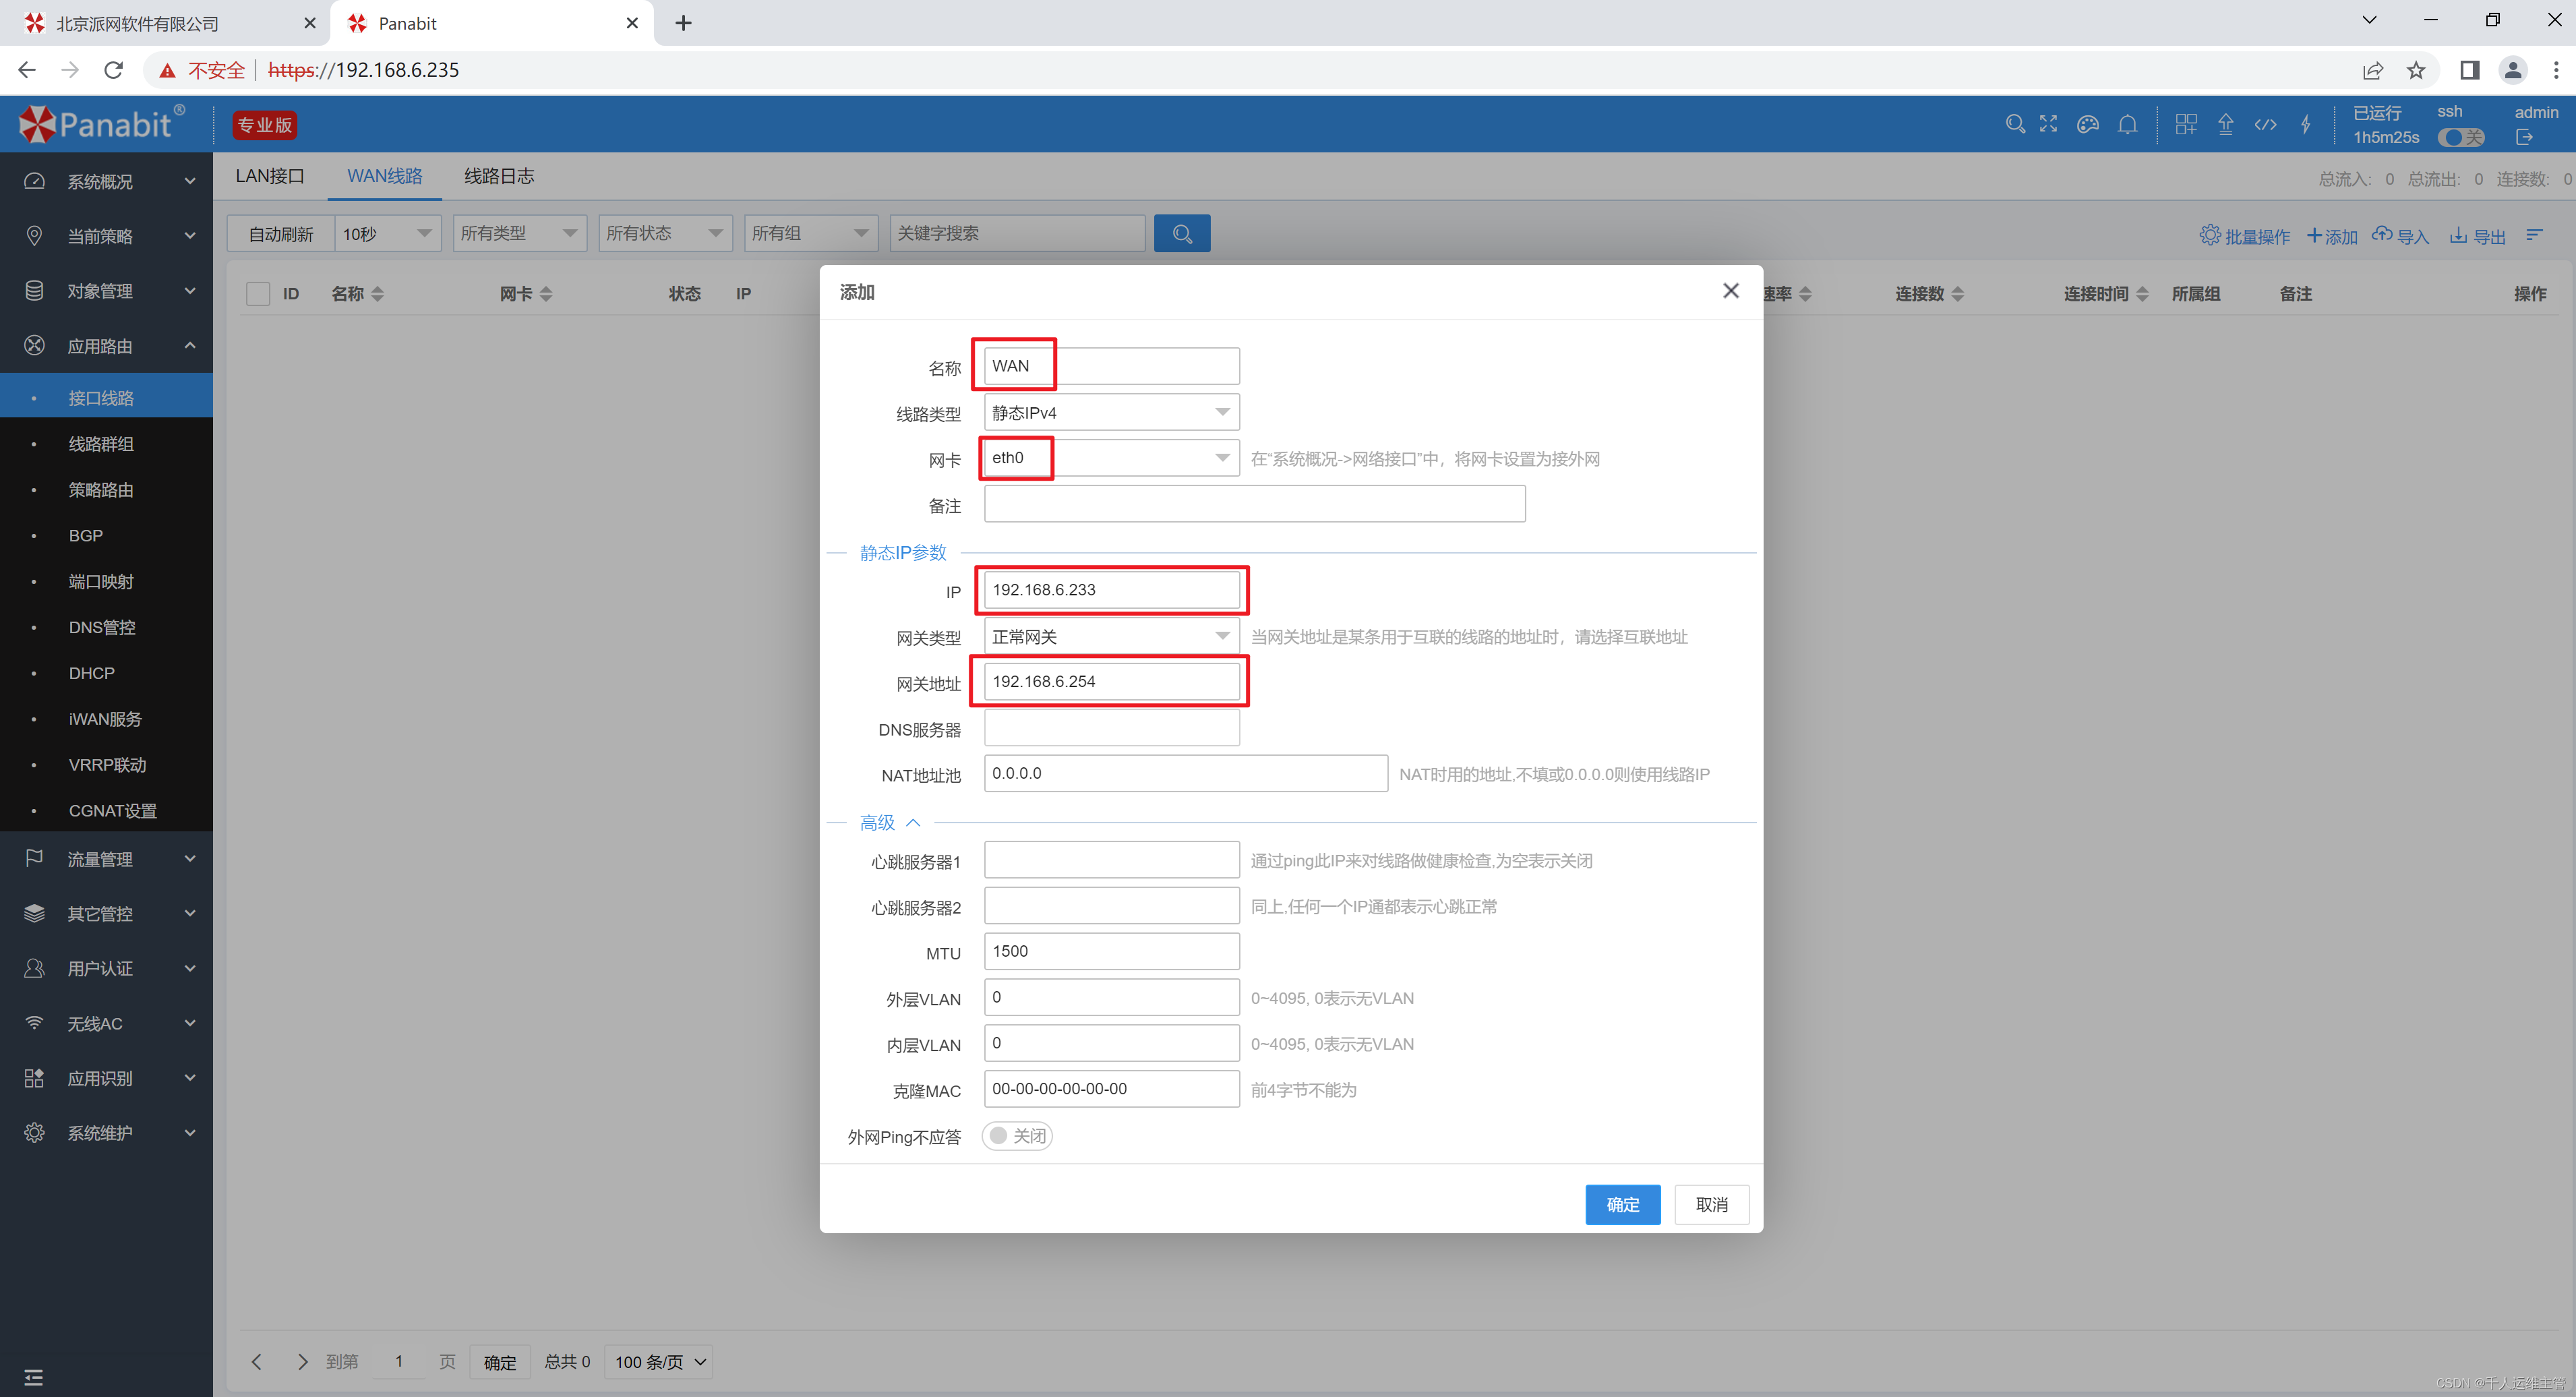Click the 心跳服务器1 input field
The width and height of the screenshot is (2576, 1397).
point(1112,860)
